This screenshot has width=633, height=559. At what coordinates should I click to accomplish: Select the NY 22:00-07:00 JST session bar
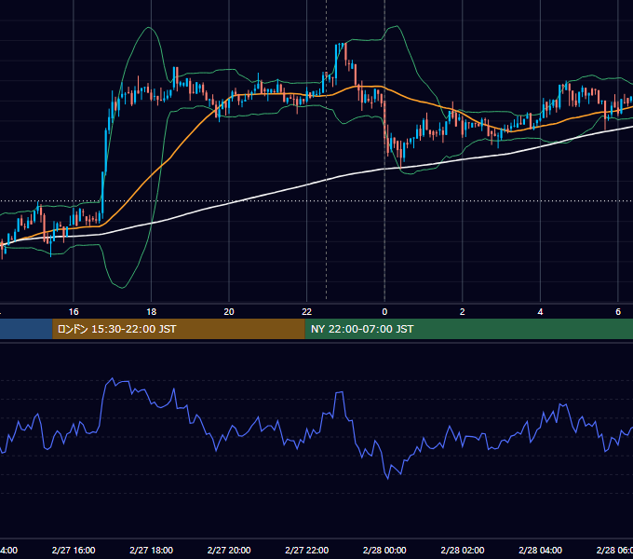(x=468, y=329)
